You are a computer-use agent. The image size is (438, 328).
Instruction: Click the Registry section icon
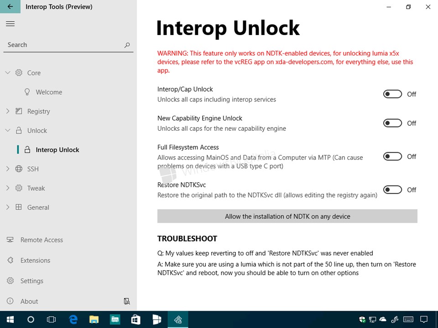pyautogui.click(x=19, y=111)
